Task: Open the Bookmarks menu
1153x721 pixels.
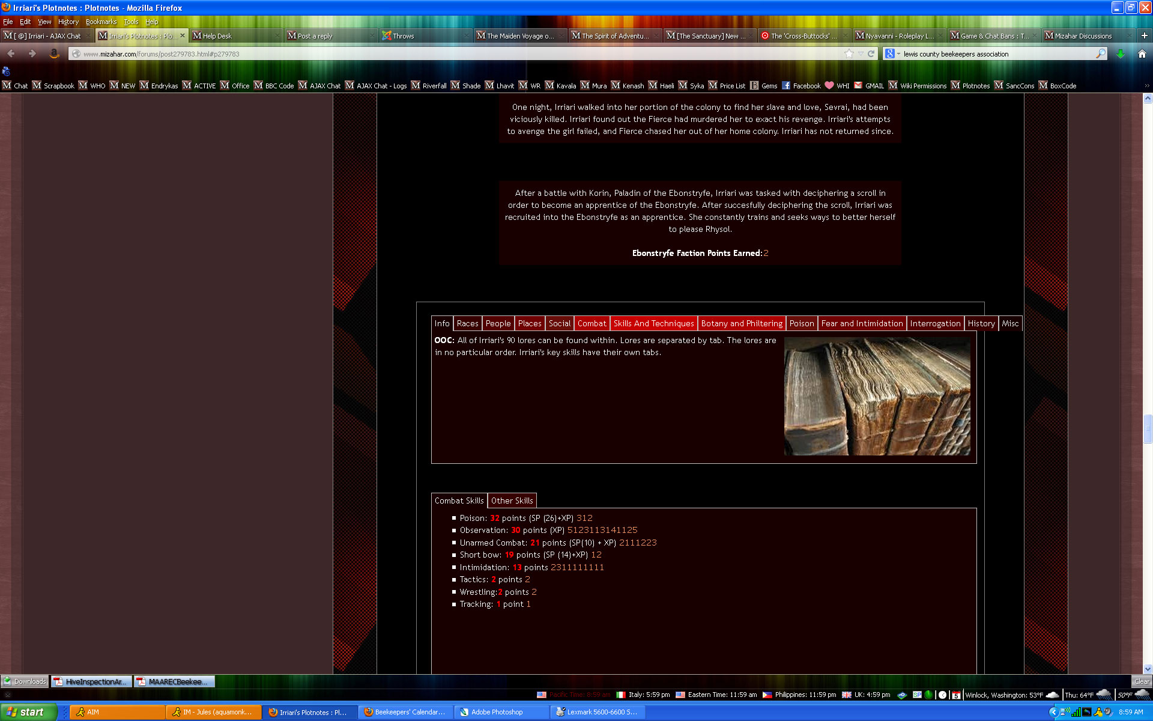Action: tap(101, 22)
